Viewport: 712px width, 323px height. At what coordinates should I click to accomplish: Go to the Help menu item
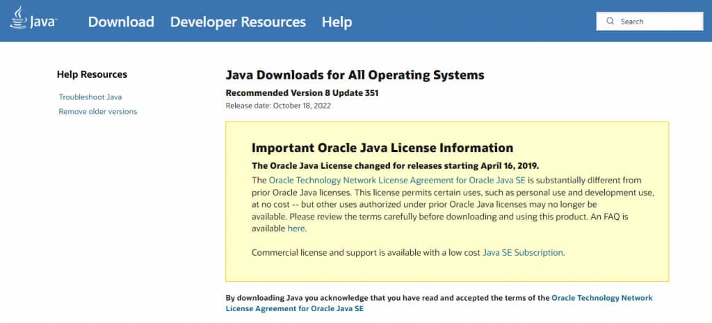(337, 22)
